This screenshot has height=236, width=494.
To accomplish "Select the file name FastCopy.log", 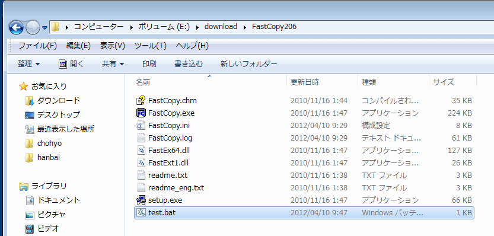I will pyautogui.click(x=170, y=138).
